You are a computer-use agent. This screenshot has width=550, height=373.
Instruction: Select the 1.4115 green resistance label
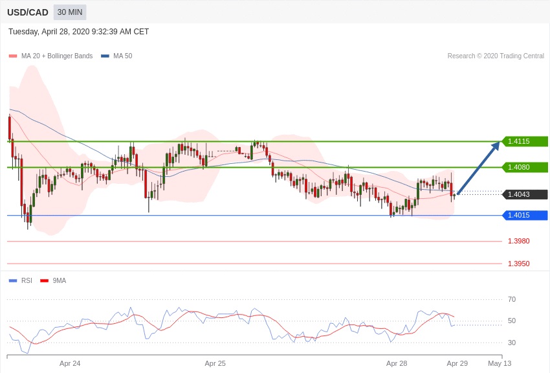(525, 141)
